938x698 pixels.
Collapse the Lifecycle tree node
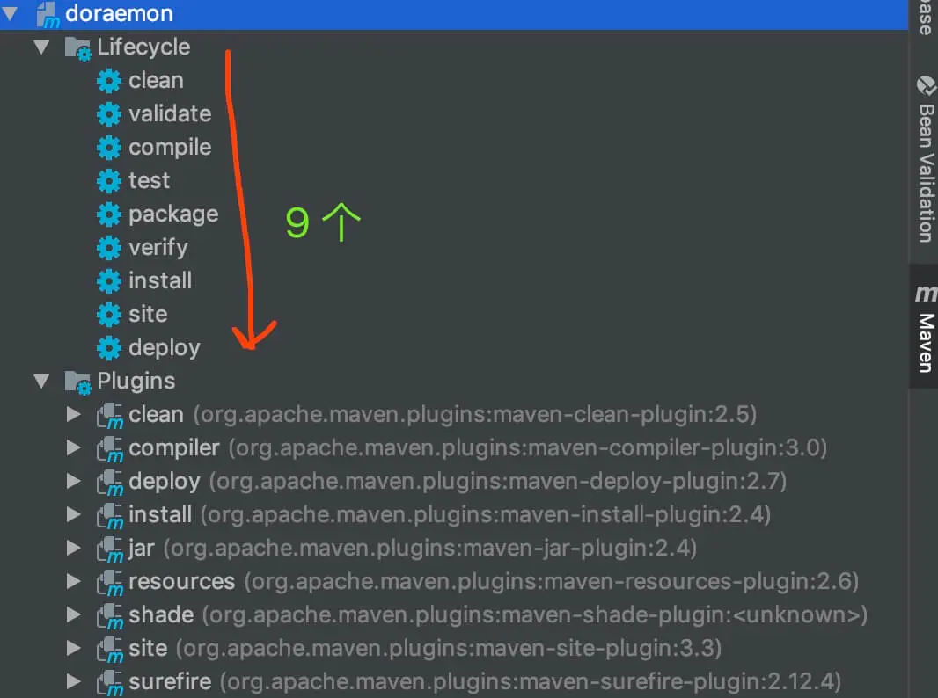[41, 47]
